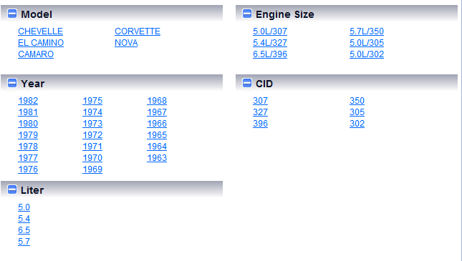This screenshot has height=261, width=462.
Task: Collapse the CID section
Action: pyautogui.click(x=247, y=83)
